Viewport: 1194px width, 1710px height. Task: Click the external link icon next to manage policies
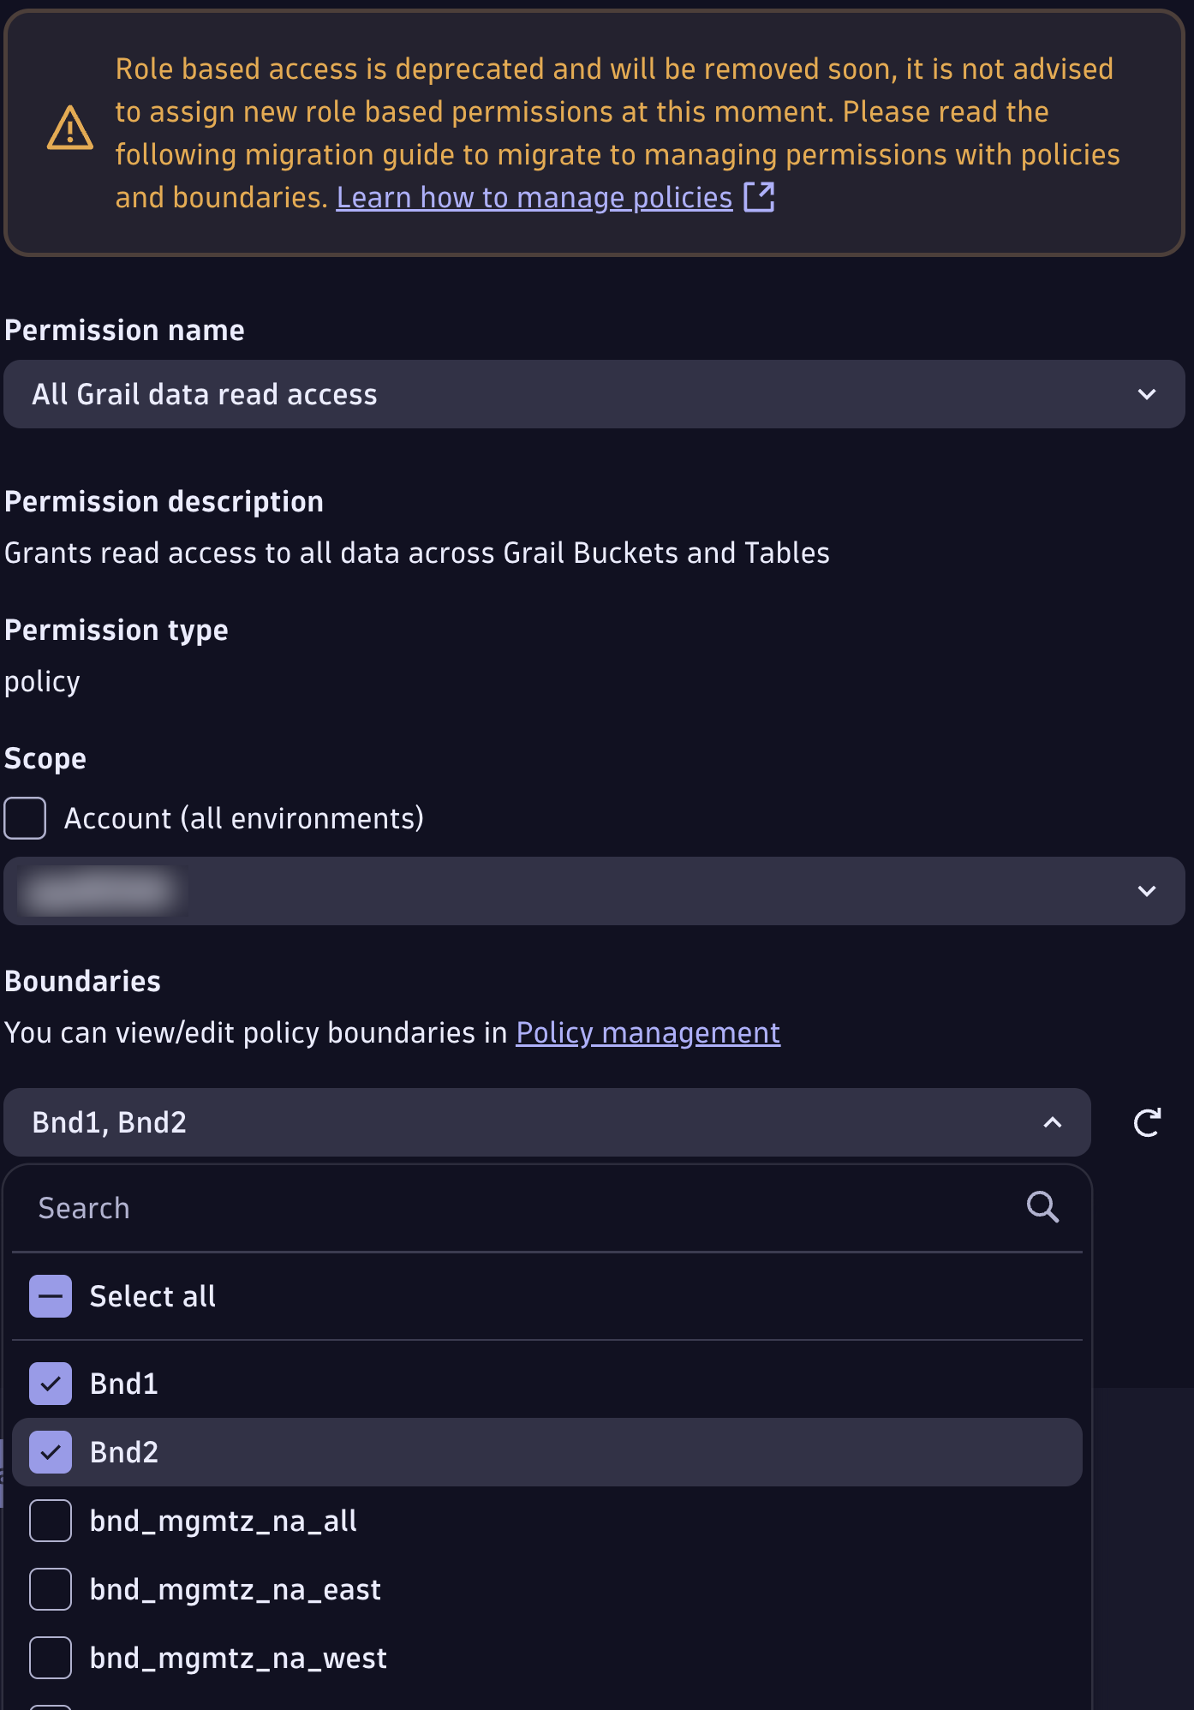[757, 197]
